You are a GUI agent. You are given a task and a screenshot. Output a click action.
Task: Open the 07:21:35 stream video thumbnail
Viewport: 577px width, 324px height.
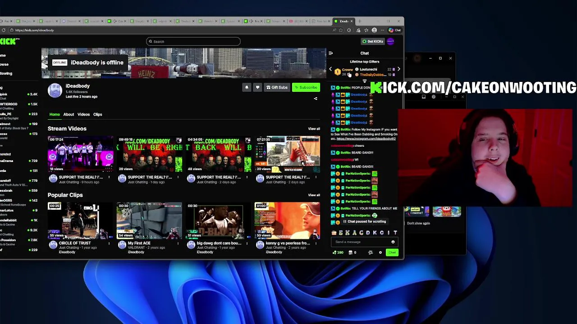(x=288, y=154)
